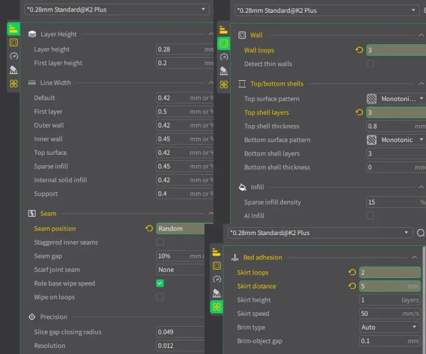Image resolution: width=426 pixels, height=354 pixels.
Task: Uncheck Role base wipe speed
Action: (x=160, y=284)
